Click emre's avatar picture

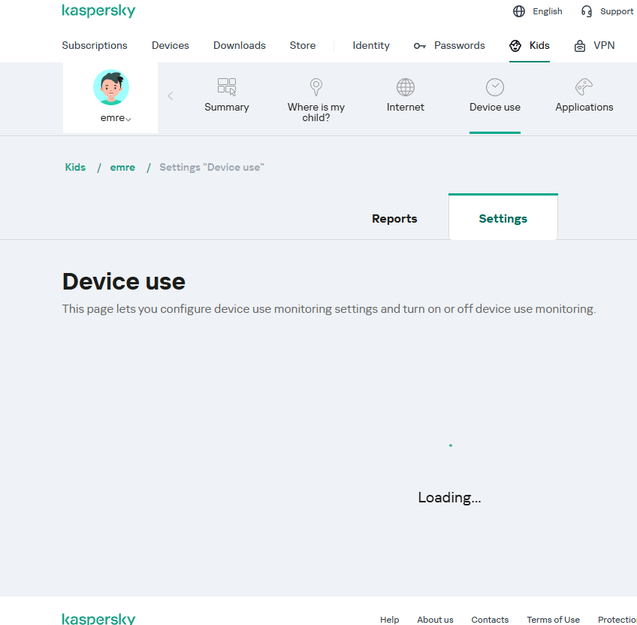111,87
